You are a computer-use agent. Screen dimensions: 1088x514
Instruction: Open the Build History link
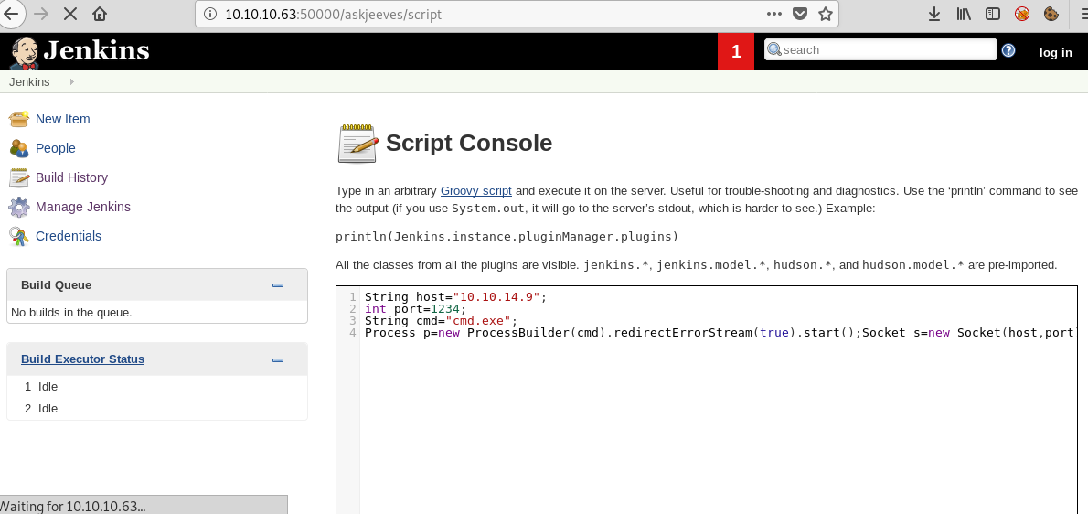tap(71, 177)
